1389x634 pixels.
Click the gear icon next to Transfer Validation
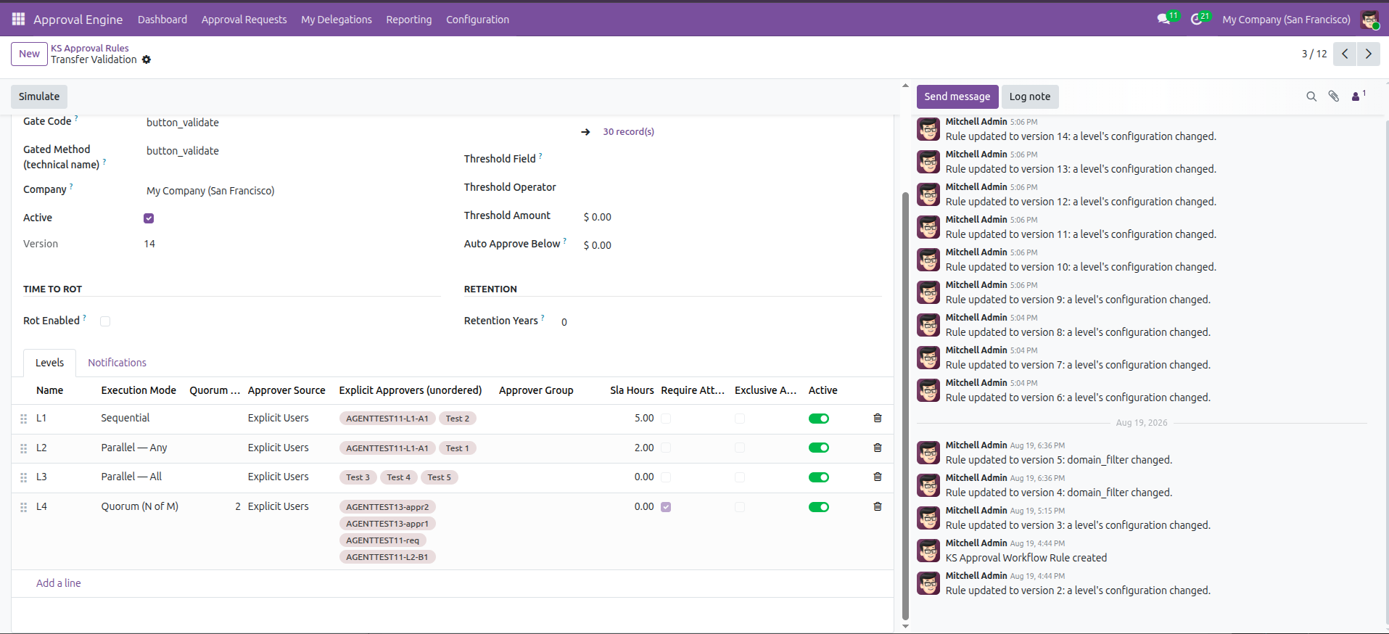(x=147, y=59)
